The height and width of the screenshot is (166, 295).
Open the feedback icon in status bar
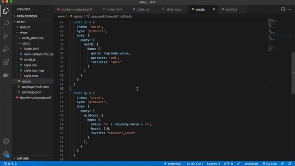(282, 164)
